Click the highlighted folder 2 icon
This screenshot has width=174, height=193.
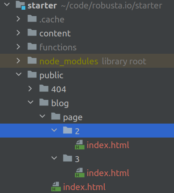point(68,130)
